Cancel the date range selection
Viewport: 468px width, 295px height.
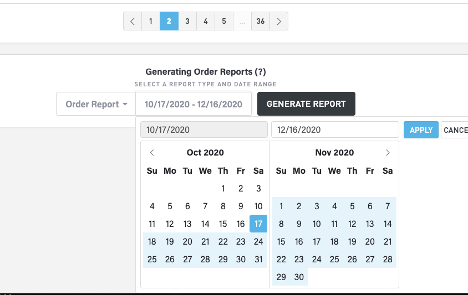(455, 130)
